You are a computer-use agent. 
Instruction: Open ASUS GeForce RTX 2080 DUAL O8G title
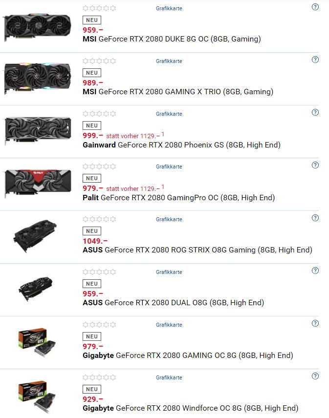tap(173, 303)
